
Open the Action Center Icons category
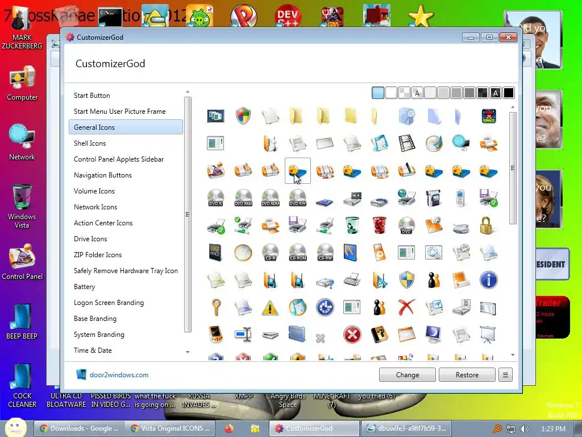103,223
